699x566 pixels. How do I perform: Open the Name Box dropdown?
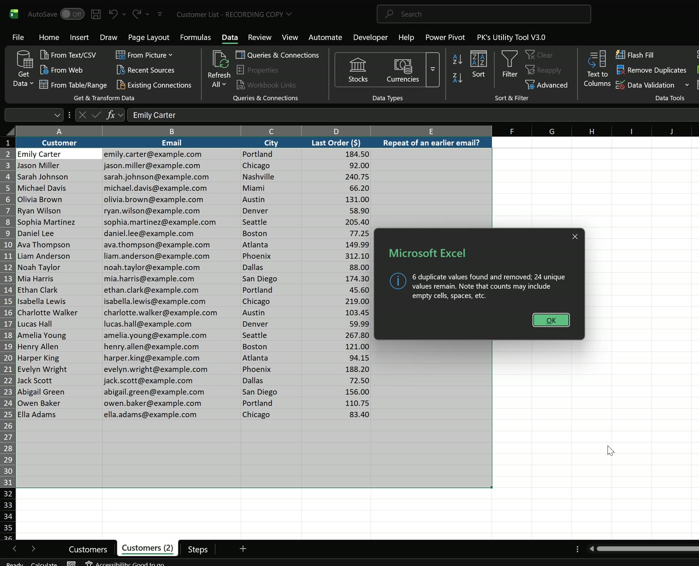point(57,115)
